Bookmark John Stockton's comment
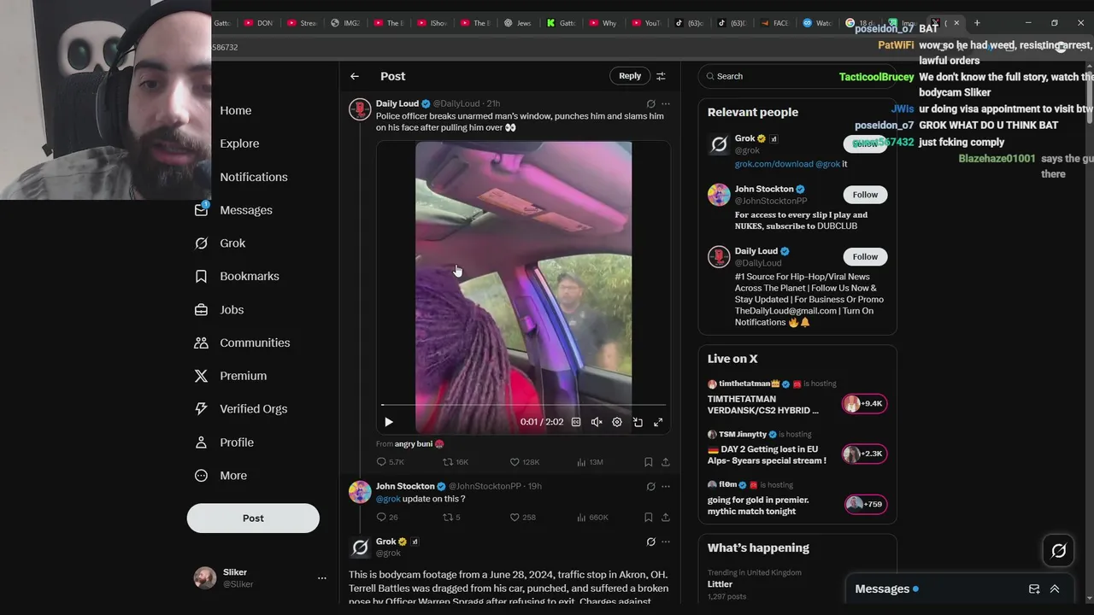This screenshot has width=1094, height=615. tap(648, 517)
